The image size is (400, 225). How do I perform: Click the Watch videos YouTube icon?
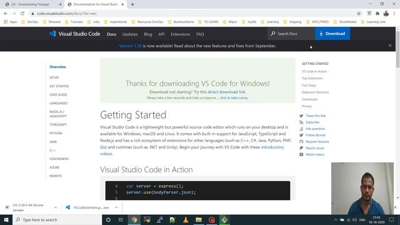click(301, 154)
